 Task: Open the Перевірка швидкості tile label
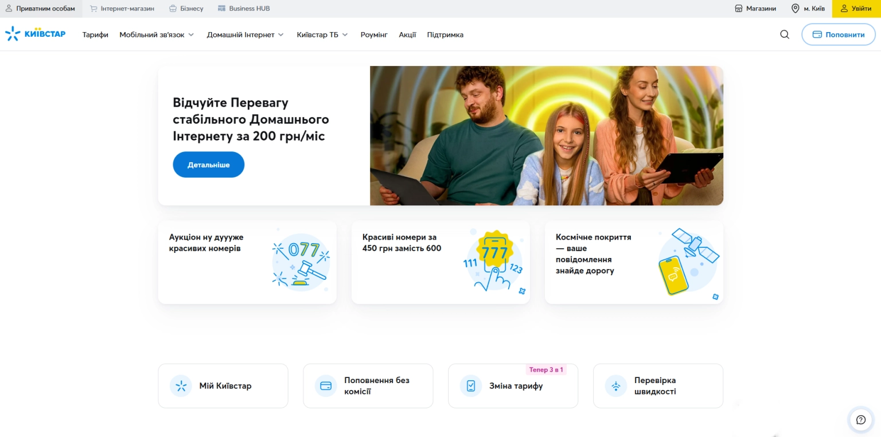(655, 386)
